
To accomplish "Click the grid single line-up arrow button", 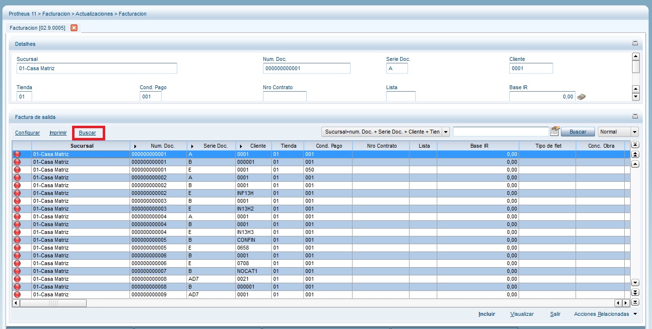I will tap(635, 164).
